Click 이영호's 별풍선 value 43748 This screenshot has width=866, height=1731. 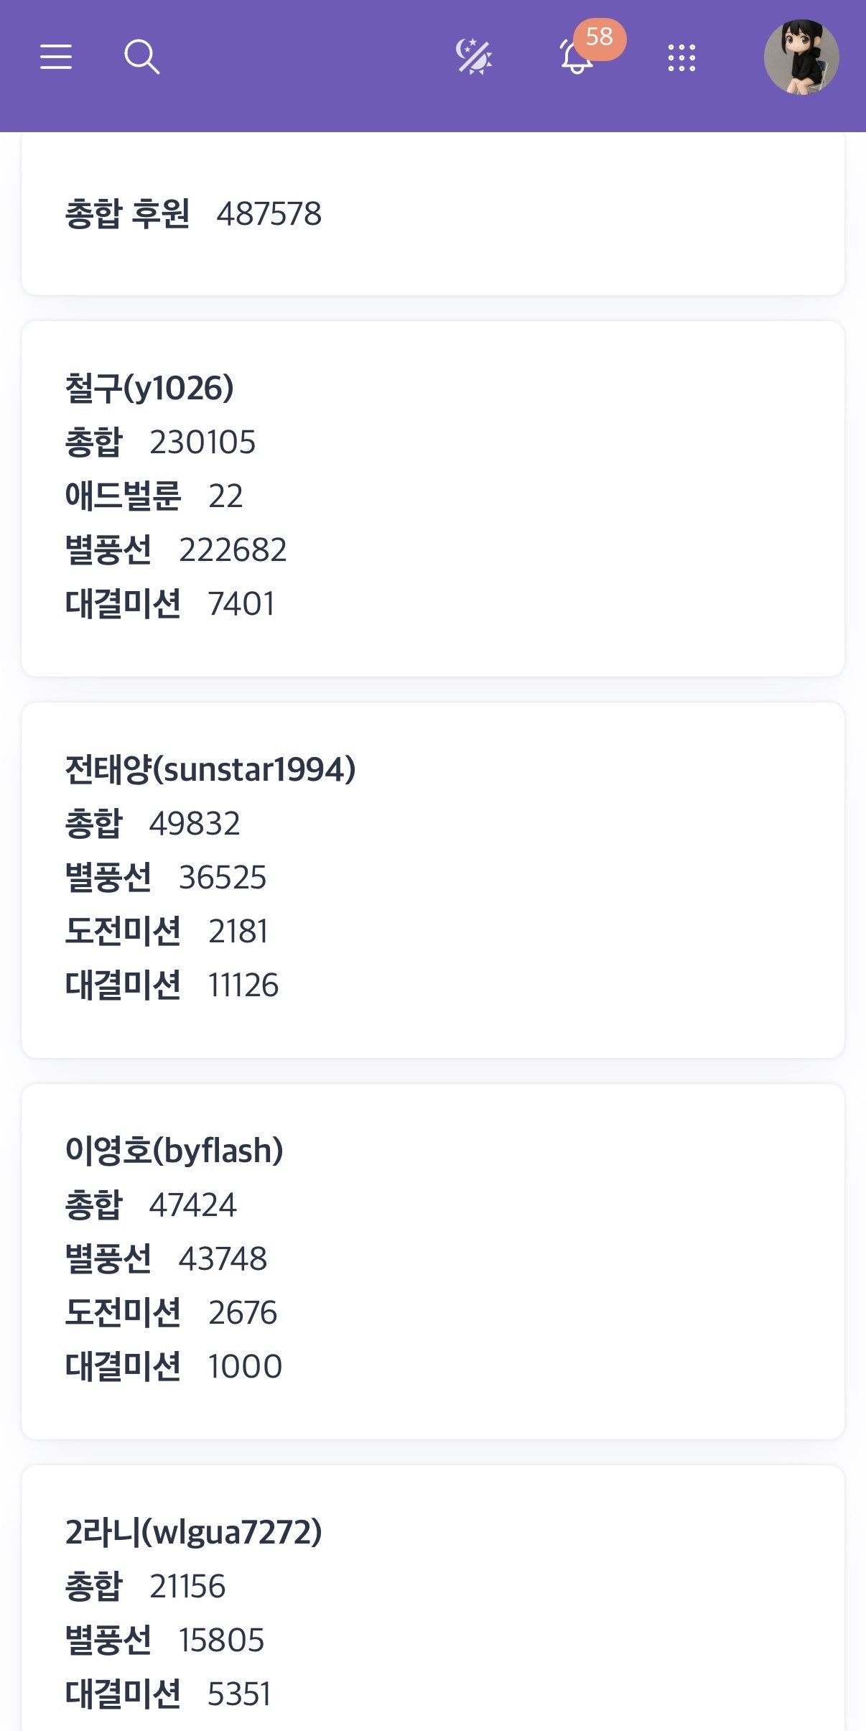pos(223,1259)
